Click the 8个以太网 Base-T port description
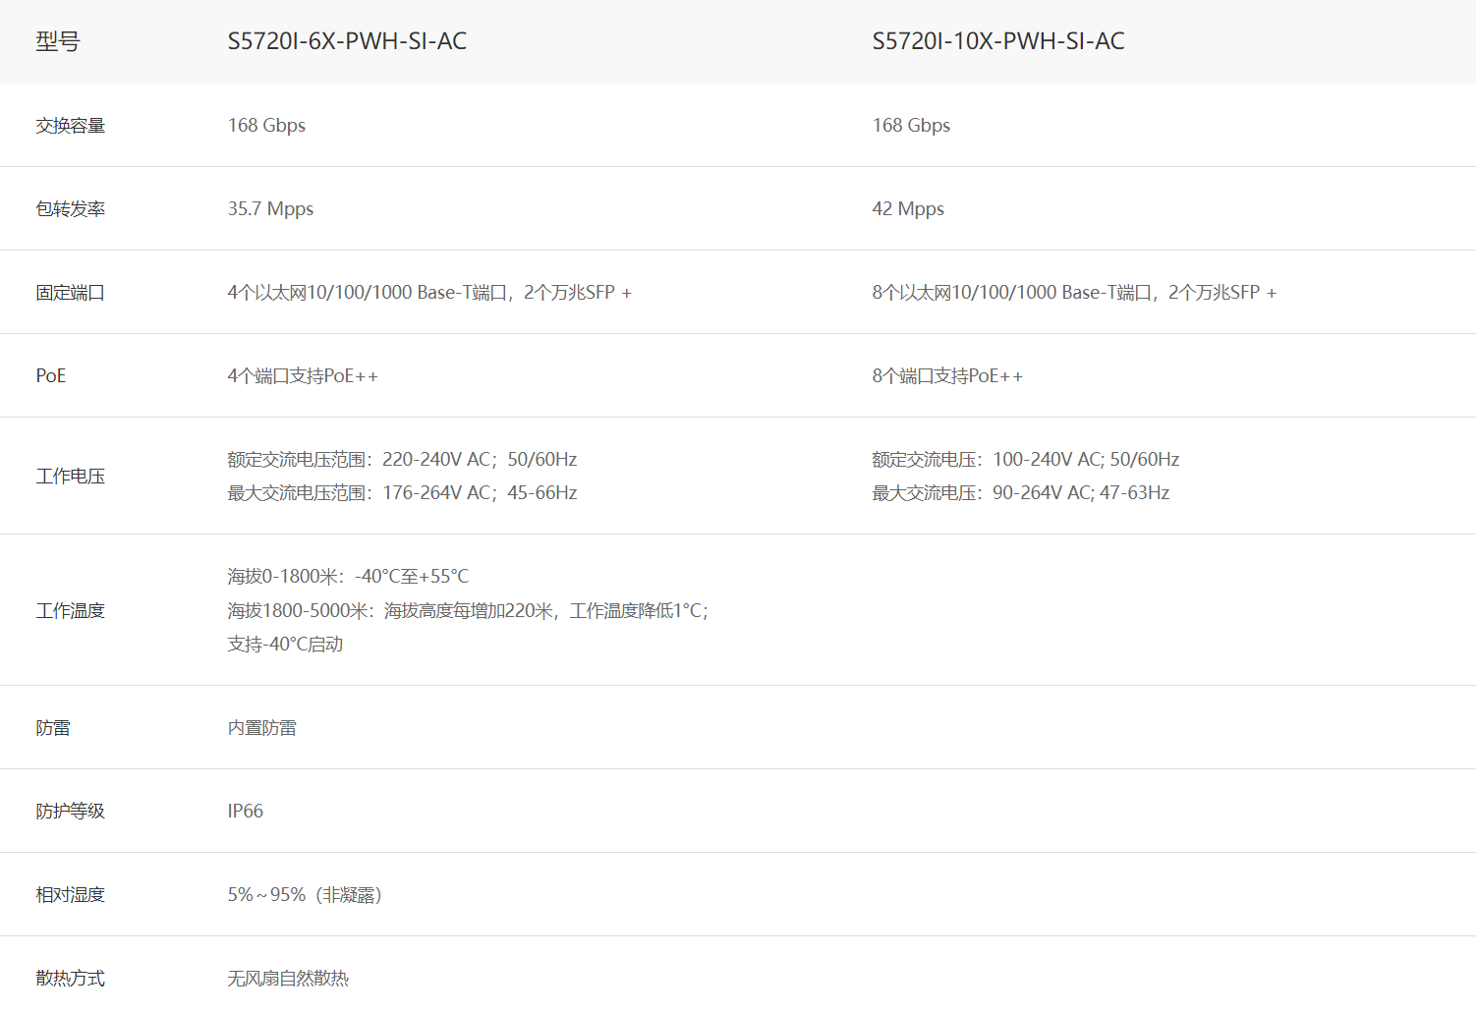This screenshot has height=1014, width=1476. point(1073,293)
